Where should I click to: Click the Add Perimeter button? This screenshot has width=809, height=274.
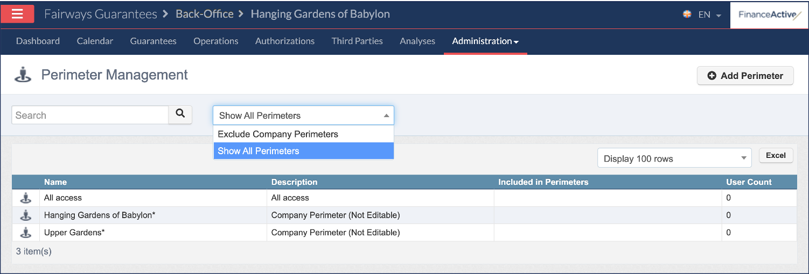click(x=745, y=76)
